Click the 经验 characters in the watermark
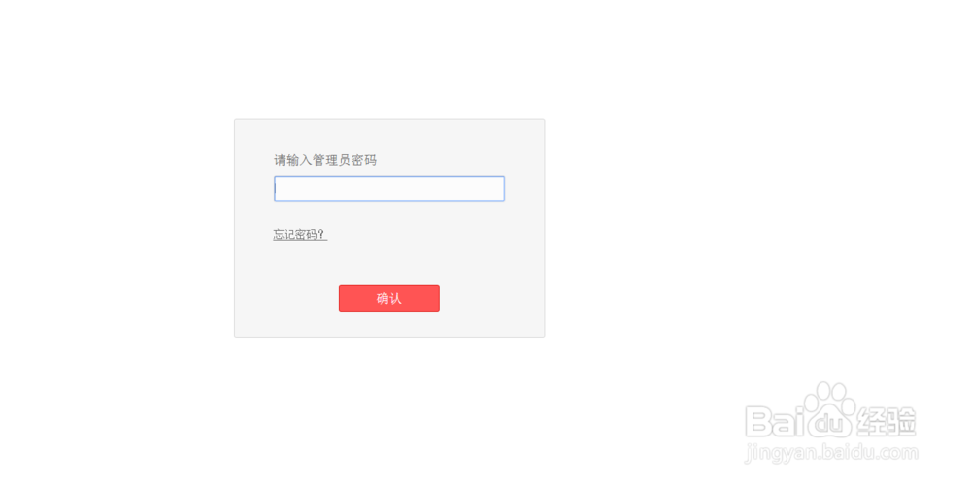The image size is (971, 485). 887,423
